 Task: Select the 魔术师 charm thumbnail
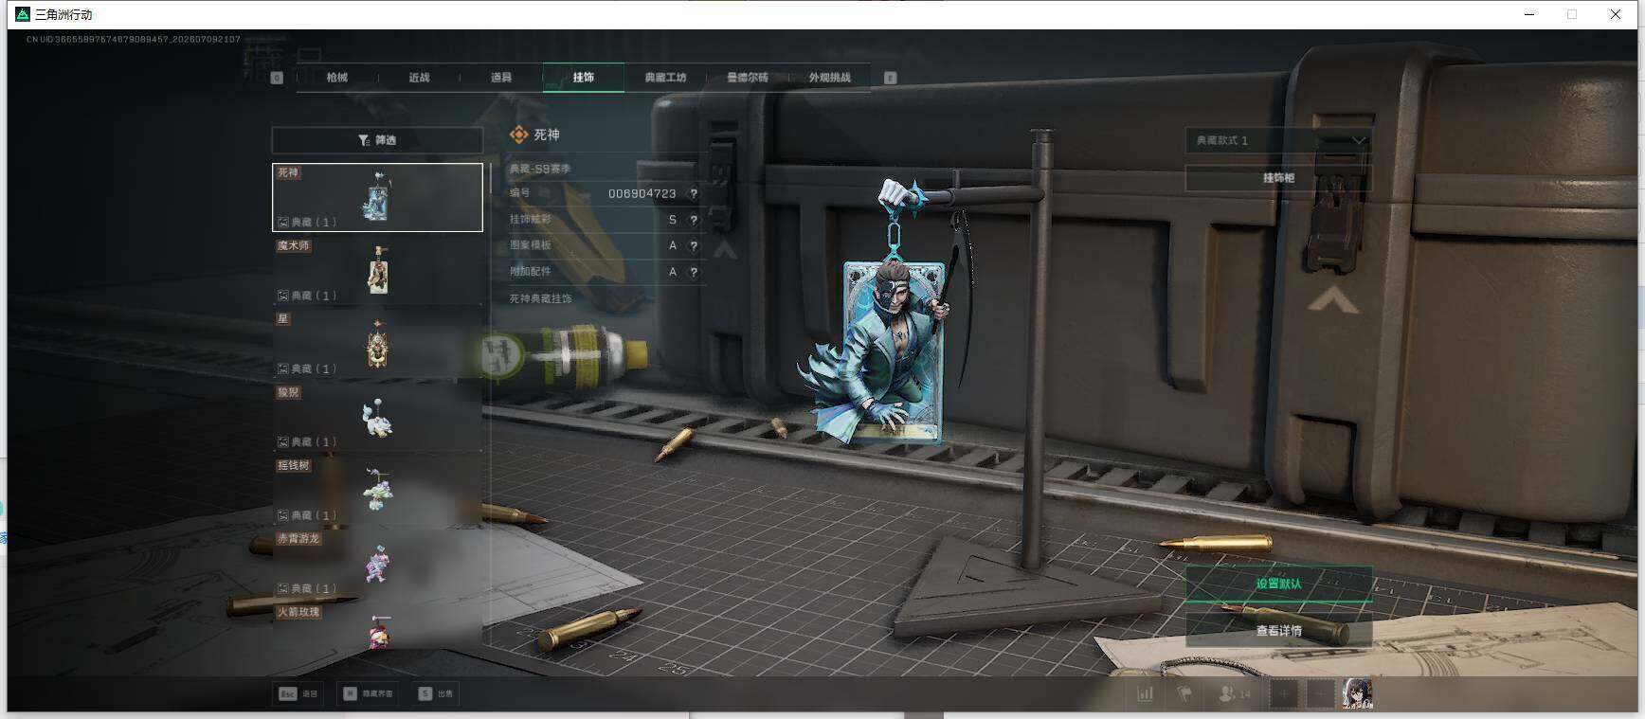377,270
